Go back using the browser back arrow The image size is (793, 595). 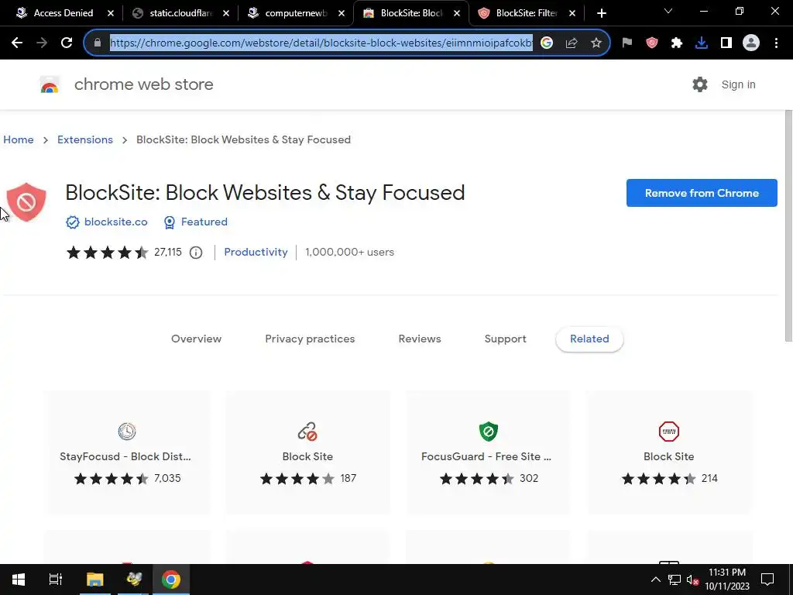[17, 43]
